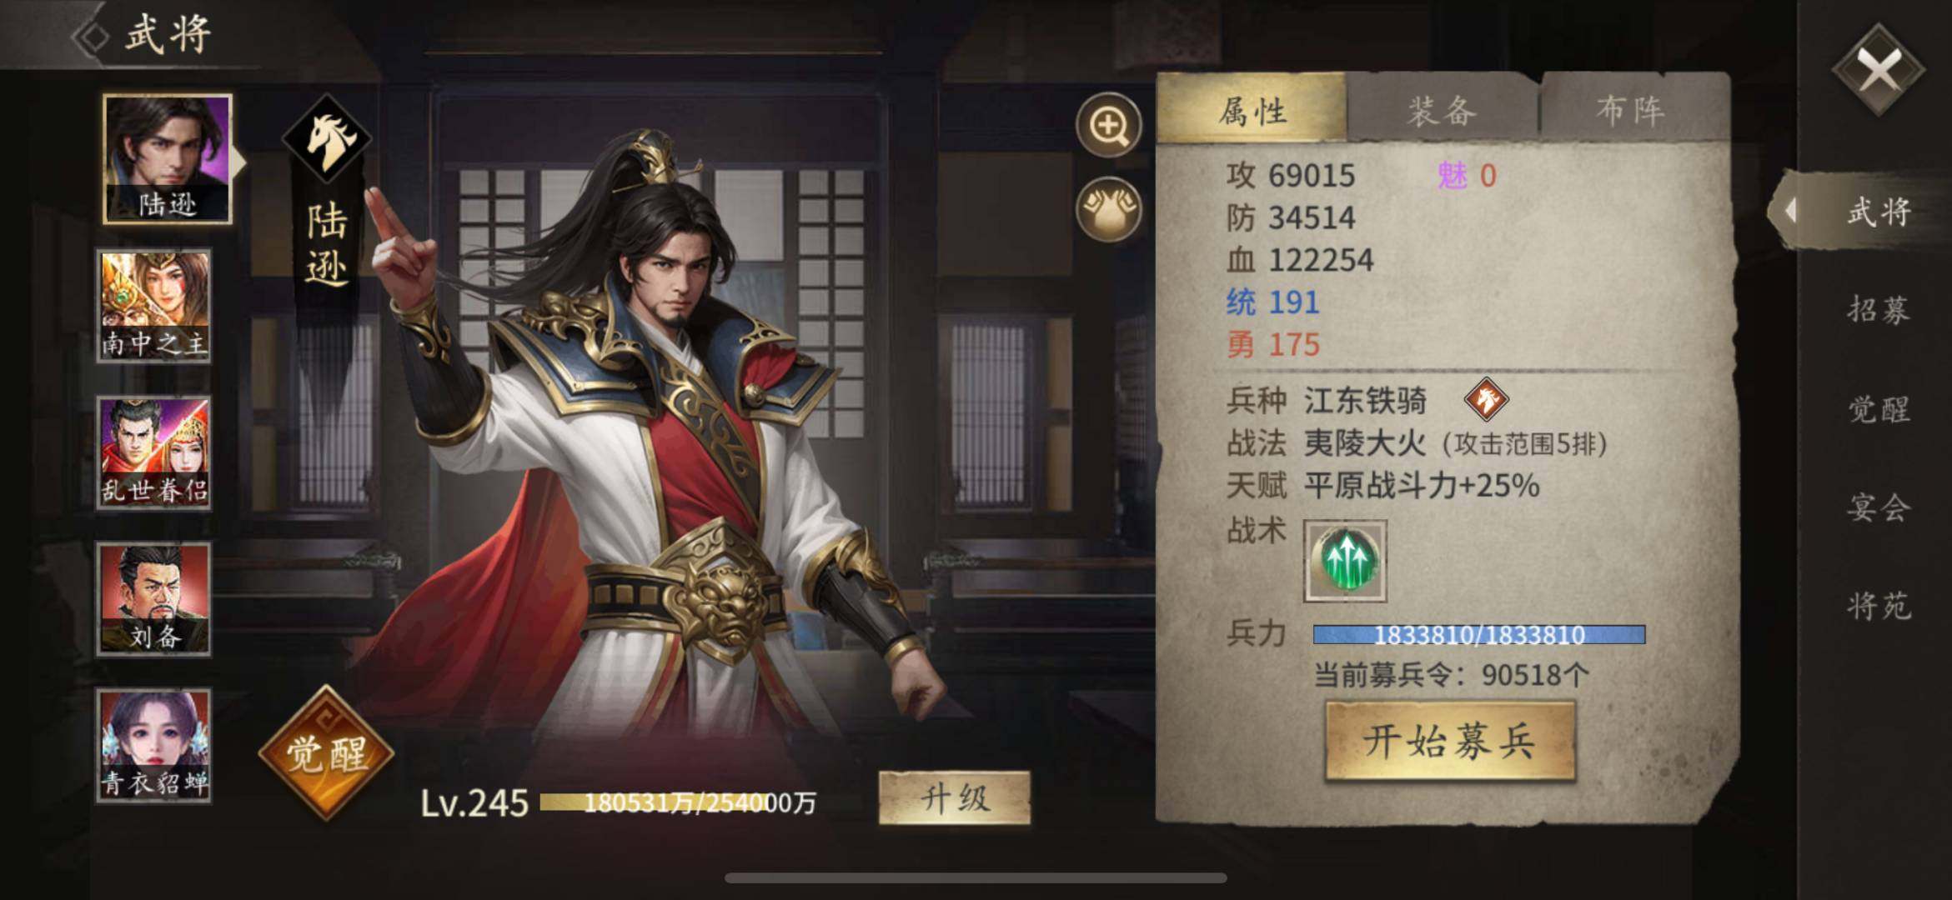
Task: Click the 开始募兵 button
Action: coord(1450,741)
